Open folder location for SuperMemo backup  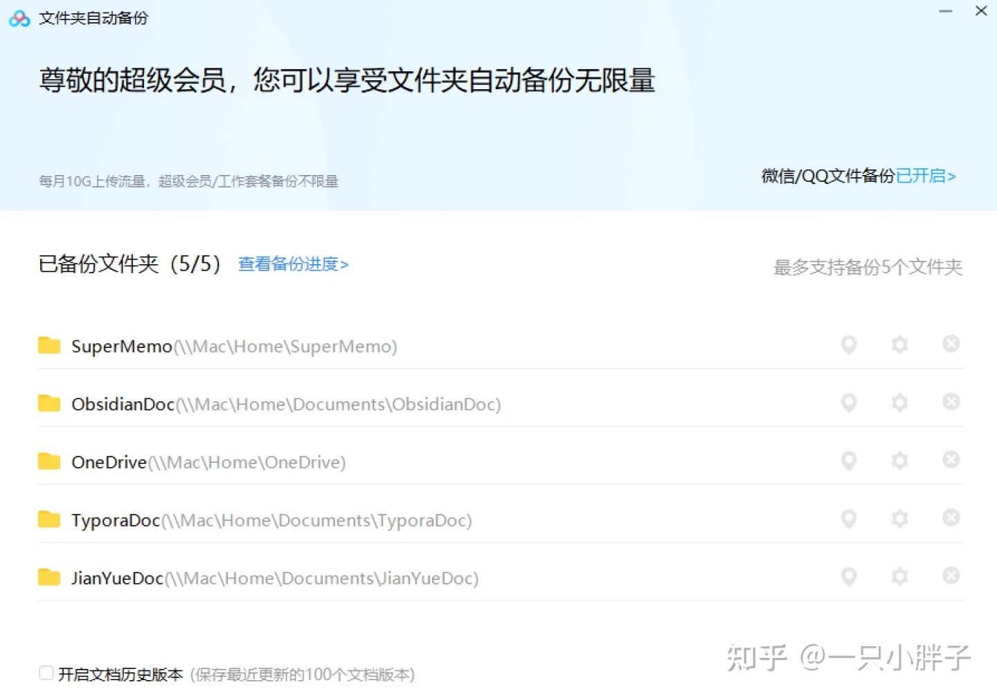click(848, 345)
